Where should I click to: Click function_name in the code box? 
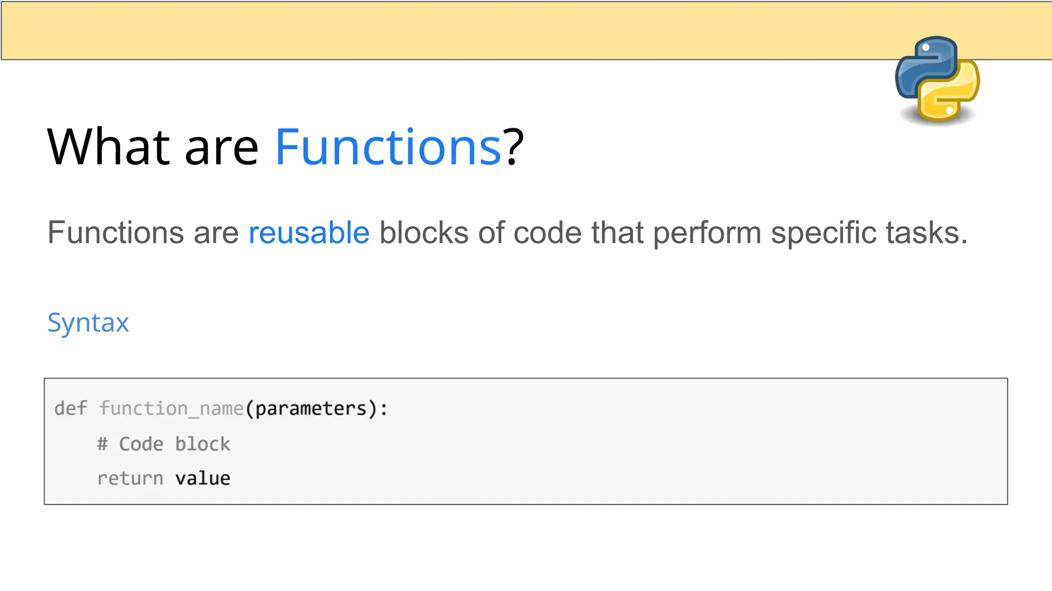171,409
